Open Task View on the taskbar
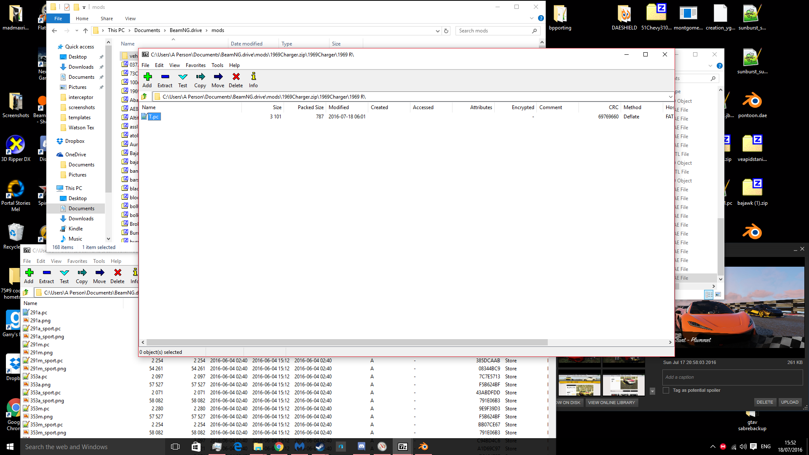The image size is (809, 455). [x=175, y=447]
